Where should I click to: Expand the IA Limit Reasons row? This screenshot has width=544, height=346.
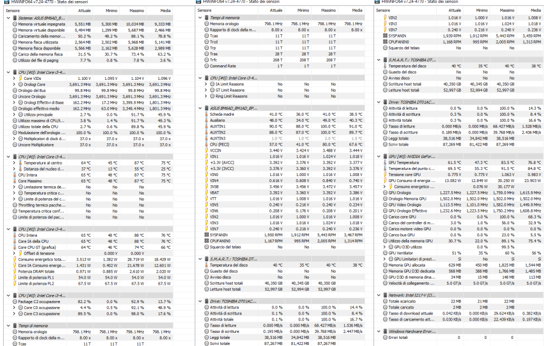[206, 84]
